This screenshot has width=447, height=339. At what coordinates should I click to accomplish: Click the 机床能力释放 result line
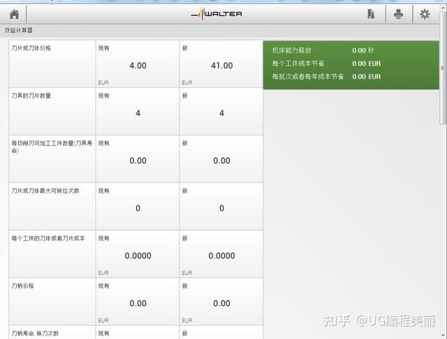pyautogui.click(x=323, y=50)
